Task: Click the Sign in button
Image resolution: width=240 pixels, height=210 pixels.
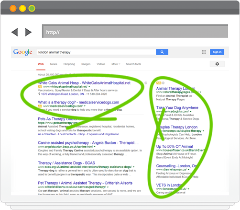Action: tap(217, 52)
